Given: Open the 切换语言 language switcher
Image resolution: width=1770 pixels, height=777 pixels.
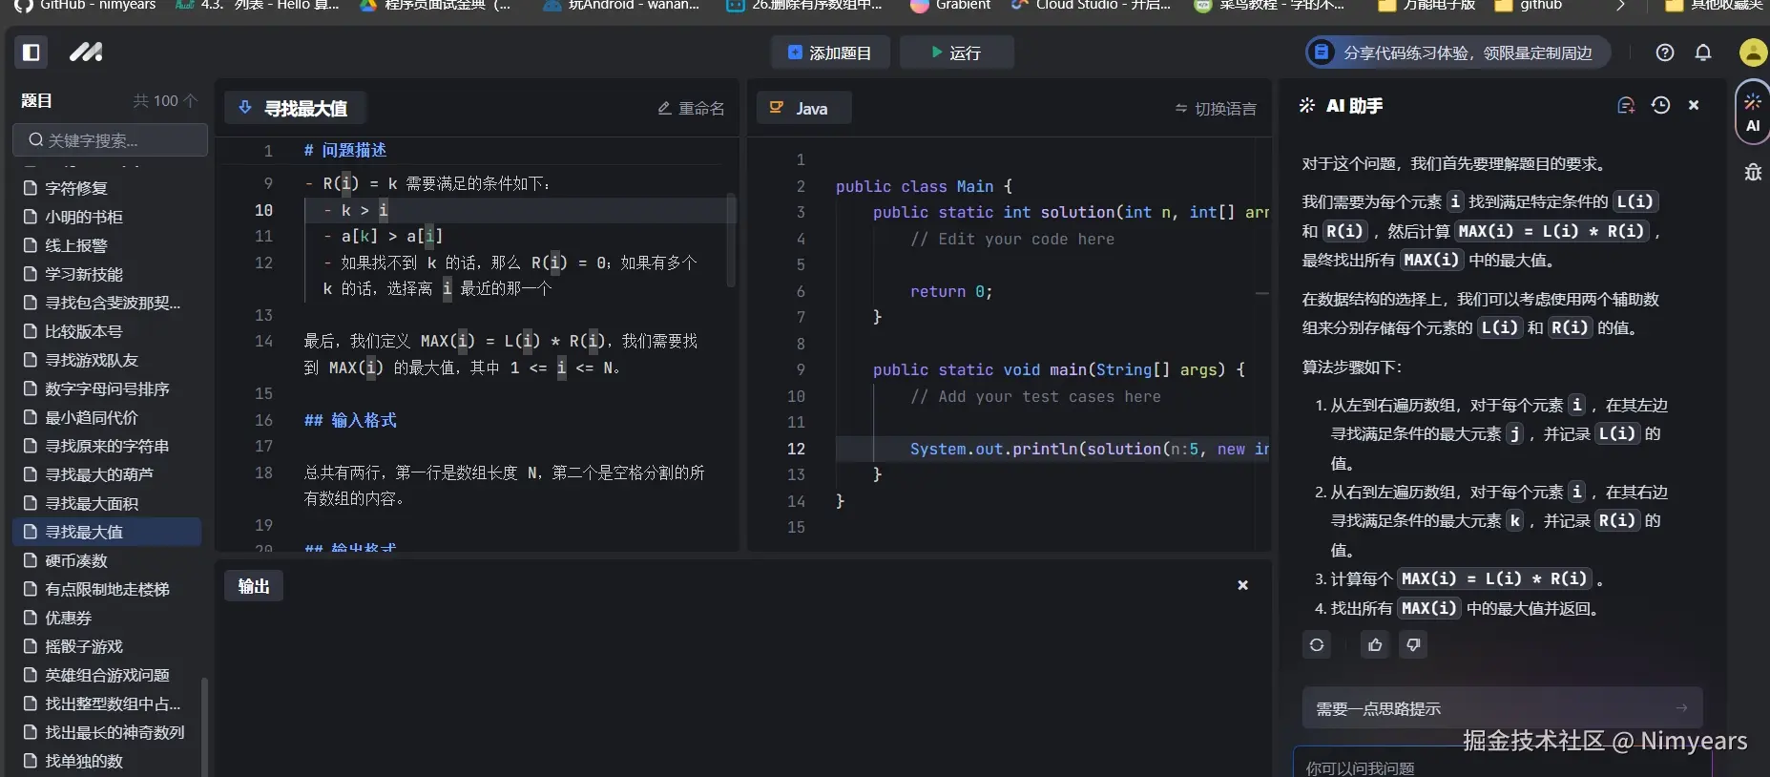Looking at the screenshot, I should pyautogui.click(x=1216, y=109).
